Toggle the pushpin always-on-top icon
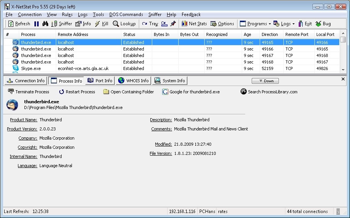Screen dimensions: 350x218 [x=173, y=24]
